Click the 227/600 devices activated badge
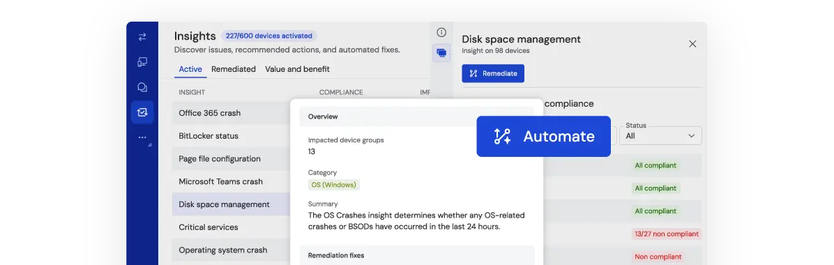This screenshot has width=834, height=265. tap(268, 36)
